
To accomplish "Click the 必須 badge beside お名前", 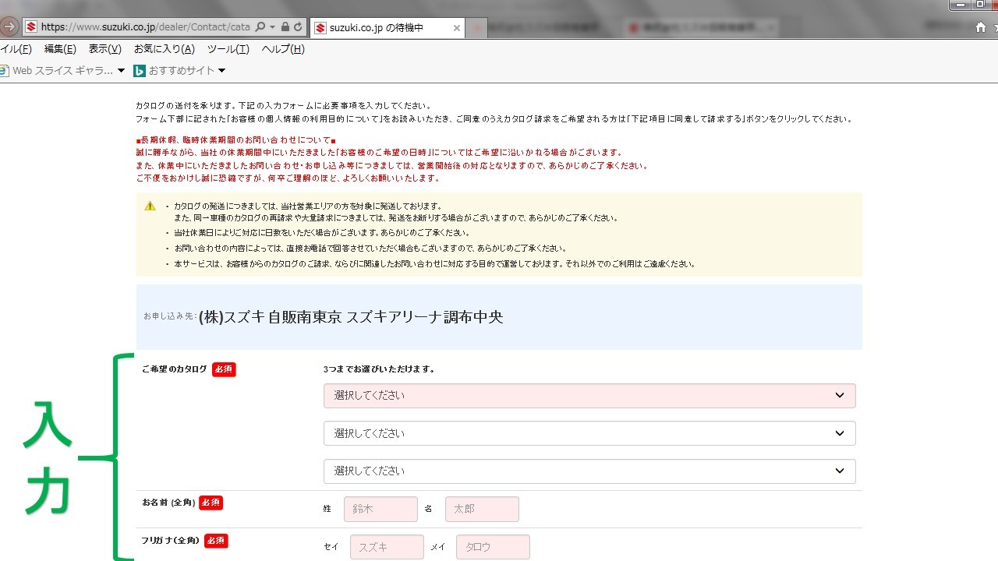I will click(211, 503).
